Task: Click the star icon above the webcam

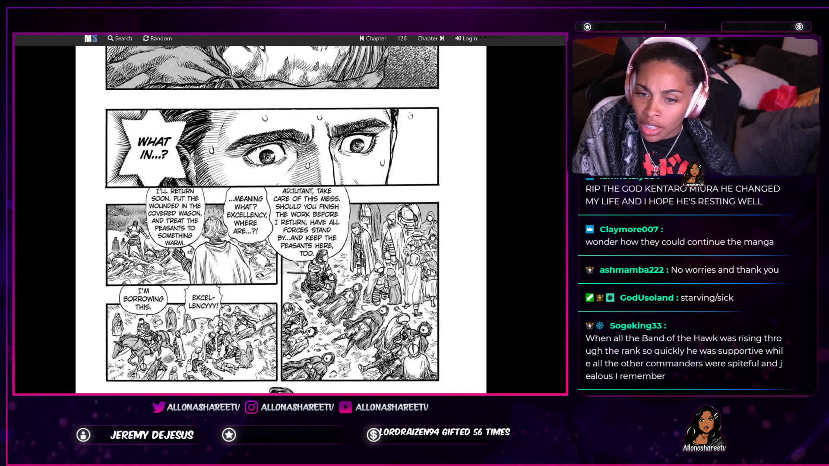Action: 587,27
